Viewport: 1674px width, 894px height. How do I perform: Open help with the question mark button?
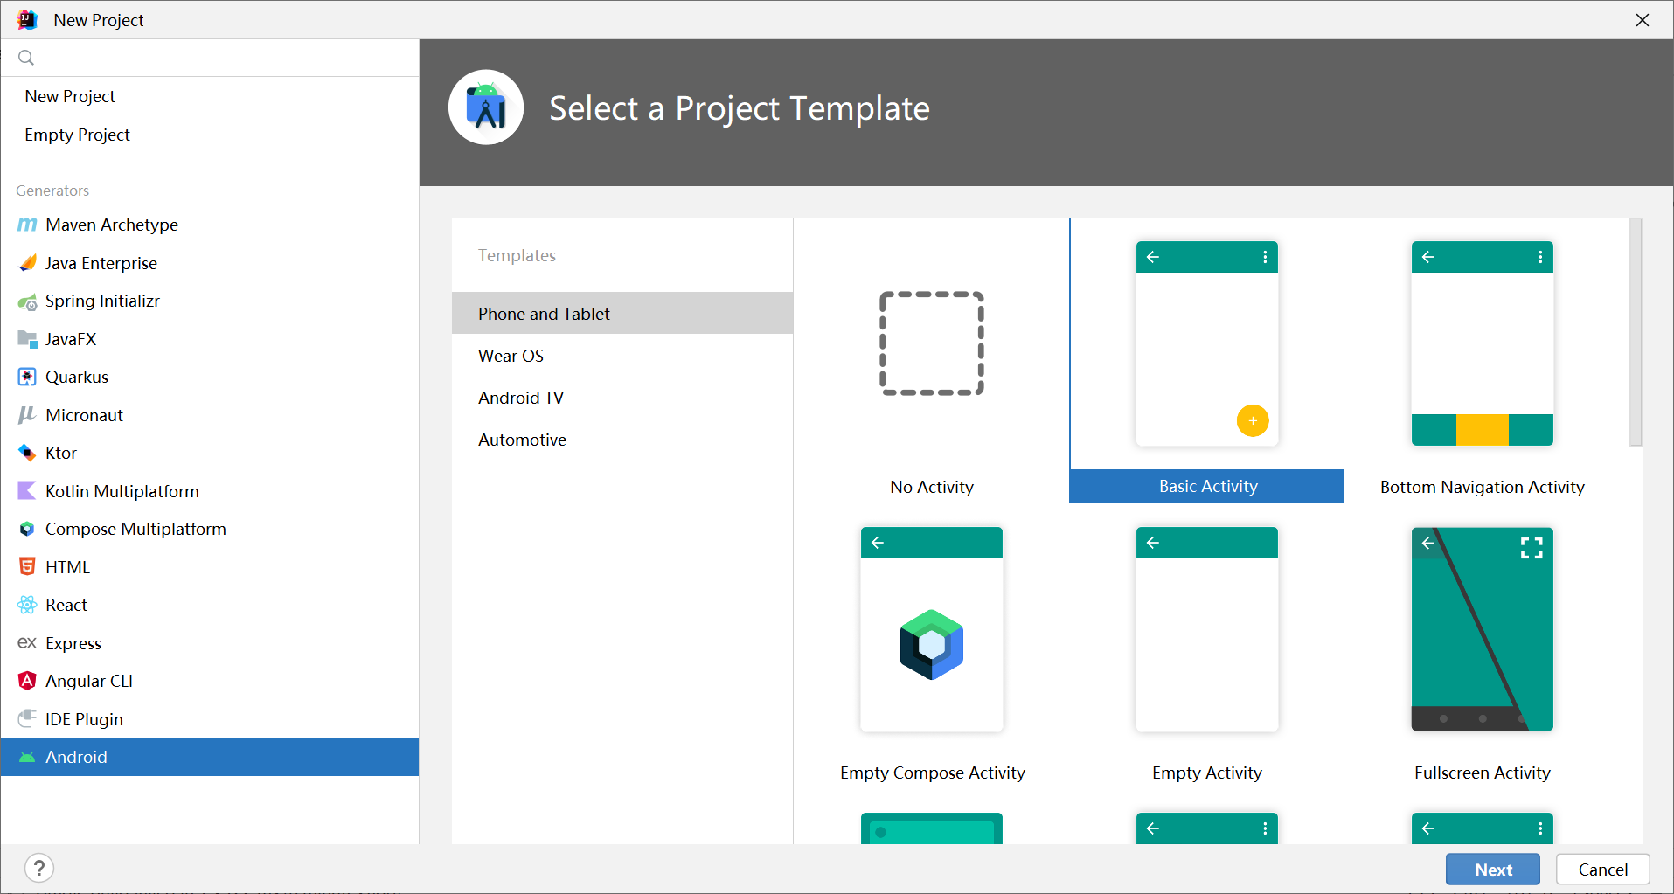click(39, 868)
